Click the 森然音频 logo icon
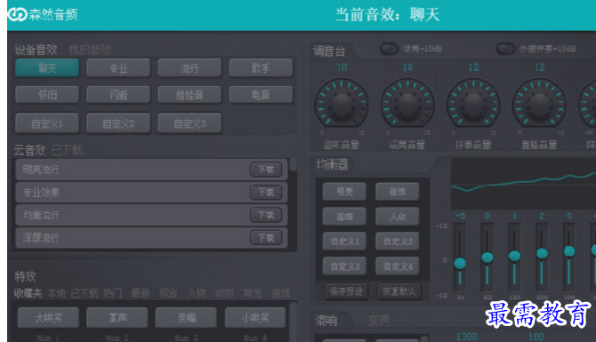 tap(18, 14)
